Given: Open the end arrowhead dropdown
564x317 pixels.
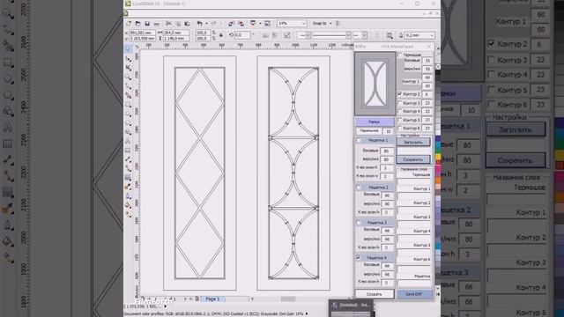Looking at the screenshot, I should pos(365,35).
